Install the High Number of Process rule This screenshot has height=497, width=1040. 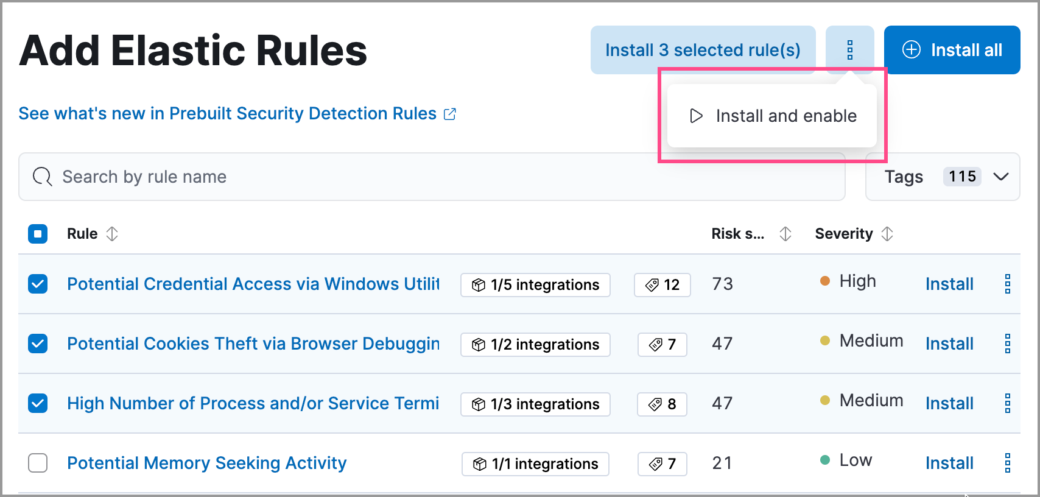pyautogui.click(x=949, y=403)
